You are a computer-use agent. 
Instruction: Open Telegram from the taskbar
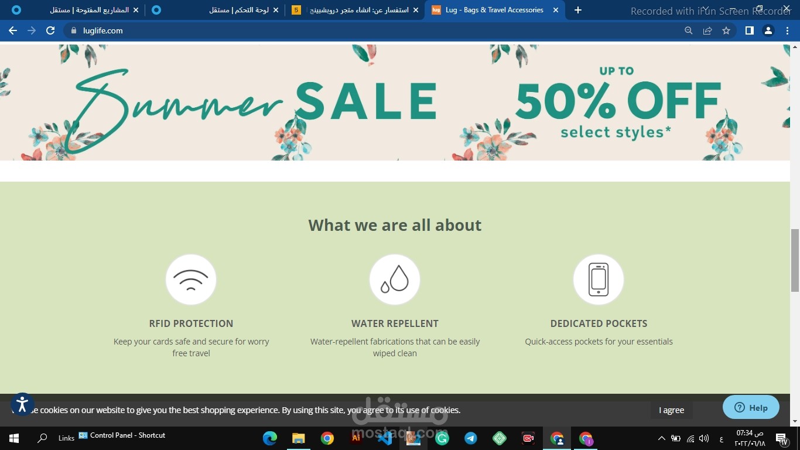[x=470, y=438]
